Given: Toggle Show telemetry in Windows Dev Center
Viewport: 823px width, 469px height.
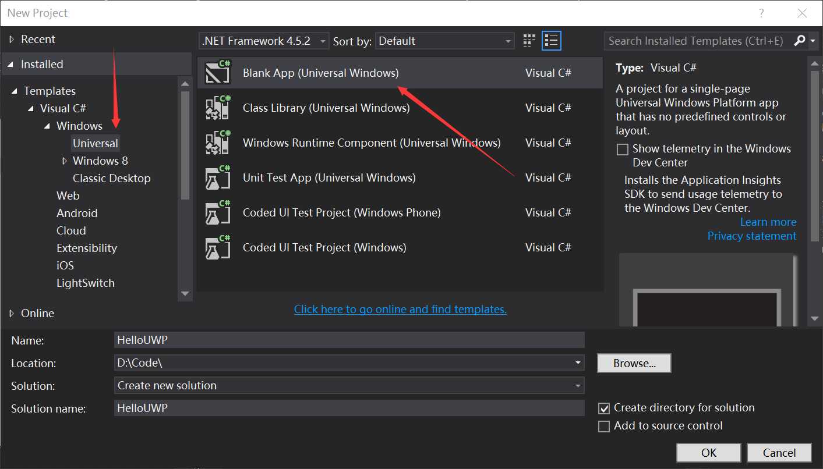Looking at the screenshot, I should pos(623,149).
